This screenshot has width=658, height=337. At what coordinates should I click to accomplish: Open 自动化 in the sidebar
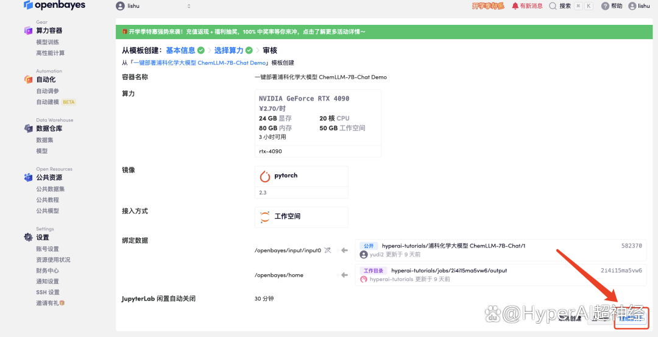pos(46,79)
